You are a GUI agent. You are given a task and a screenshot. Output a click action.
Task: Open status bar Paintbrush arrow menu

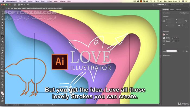point(53,105)
